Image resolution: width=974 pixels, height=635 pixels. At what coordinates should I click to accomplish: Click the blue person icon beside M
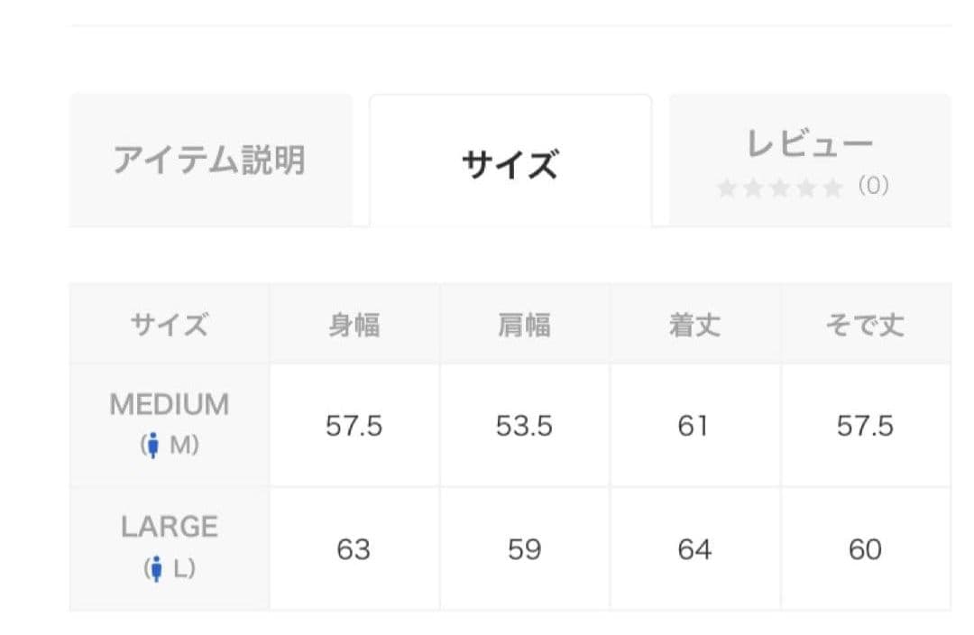click(x=153, y=445)
